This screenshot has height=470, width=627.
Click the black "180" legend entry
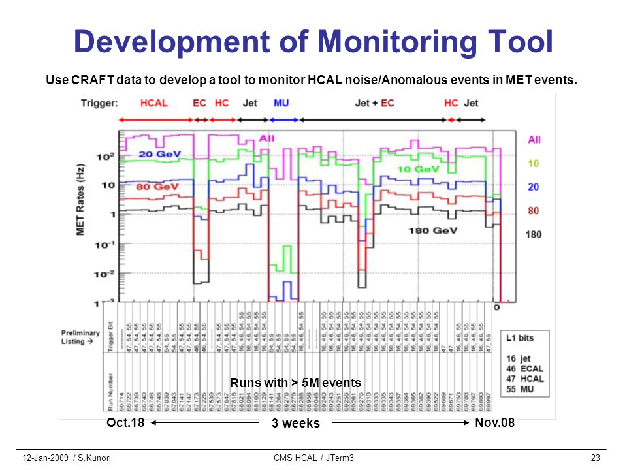click(x=534, y=234)
